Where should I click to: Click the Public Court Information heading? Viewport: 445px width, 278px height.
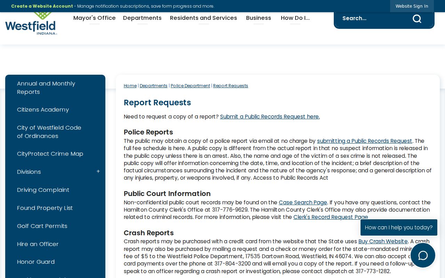click(x=167, y=194)
